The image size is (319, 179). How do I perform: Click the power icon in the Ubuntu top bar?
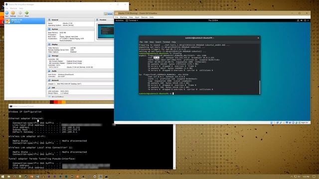coord(305,20)
